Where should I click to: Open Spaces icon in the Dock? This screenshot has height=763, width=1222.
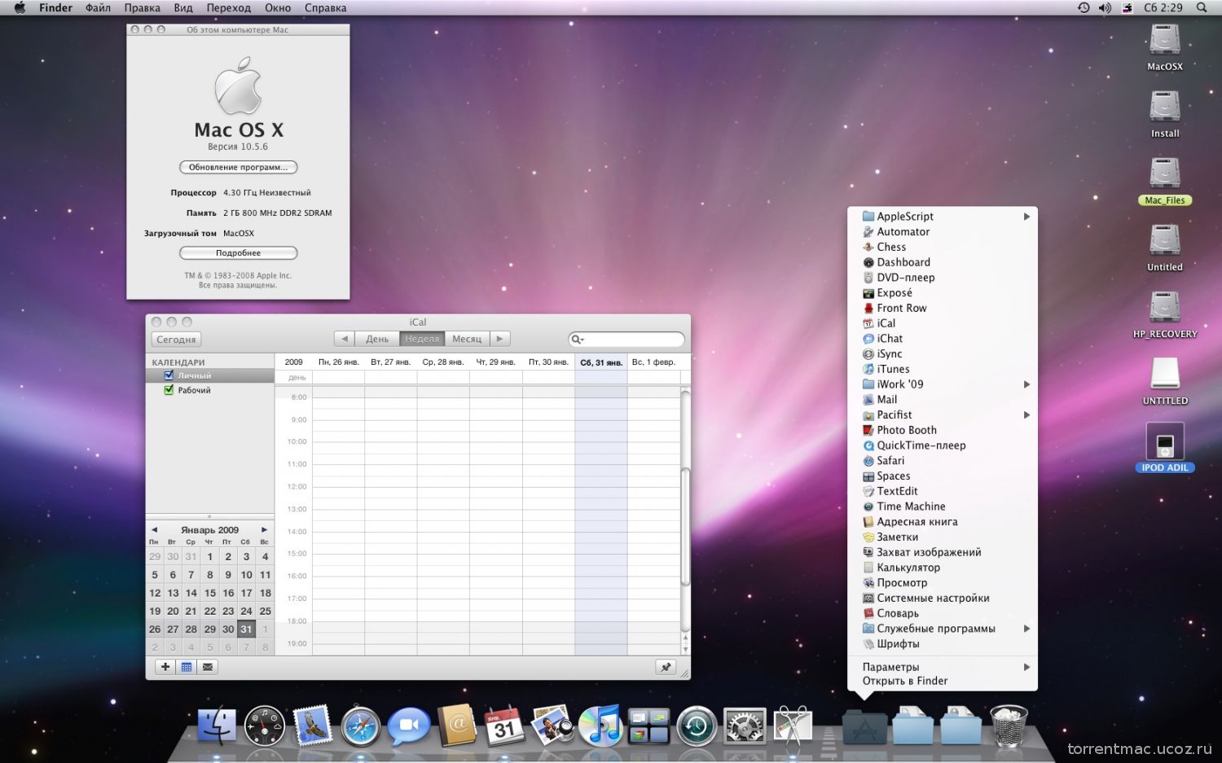[648, 726]
